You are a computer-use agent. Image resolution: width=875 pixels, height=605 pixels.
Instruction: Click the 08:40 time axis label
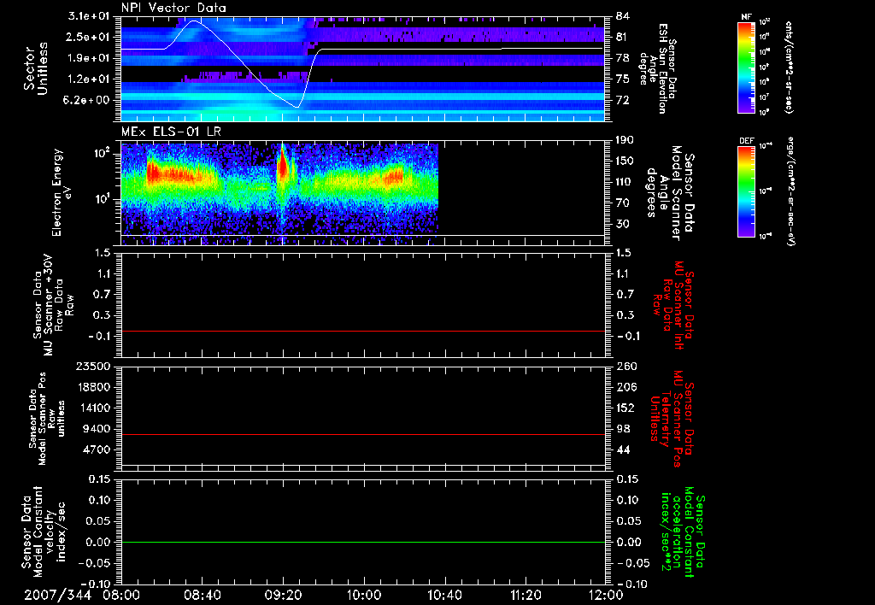coord(202,594)
